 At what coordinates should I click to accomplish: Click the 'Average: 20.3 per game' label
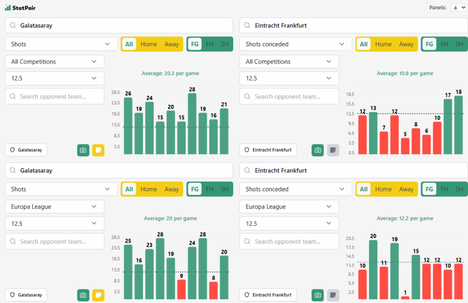point(170,74)
